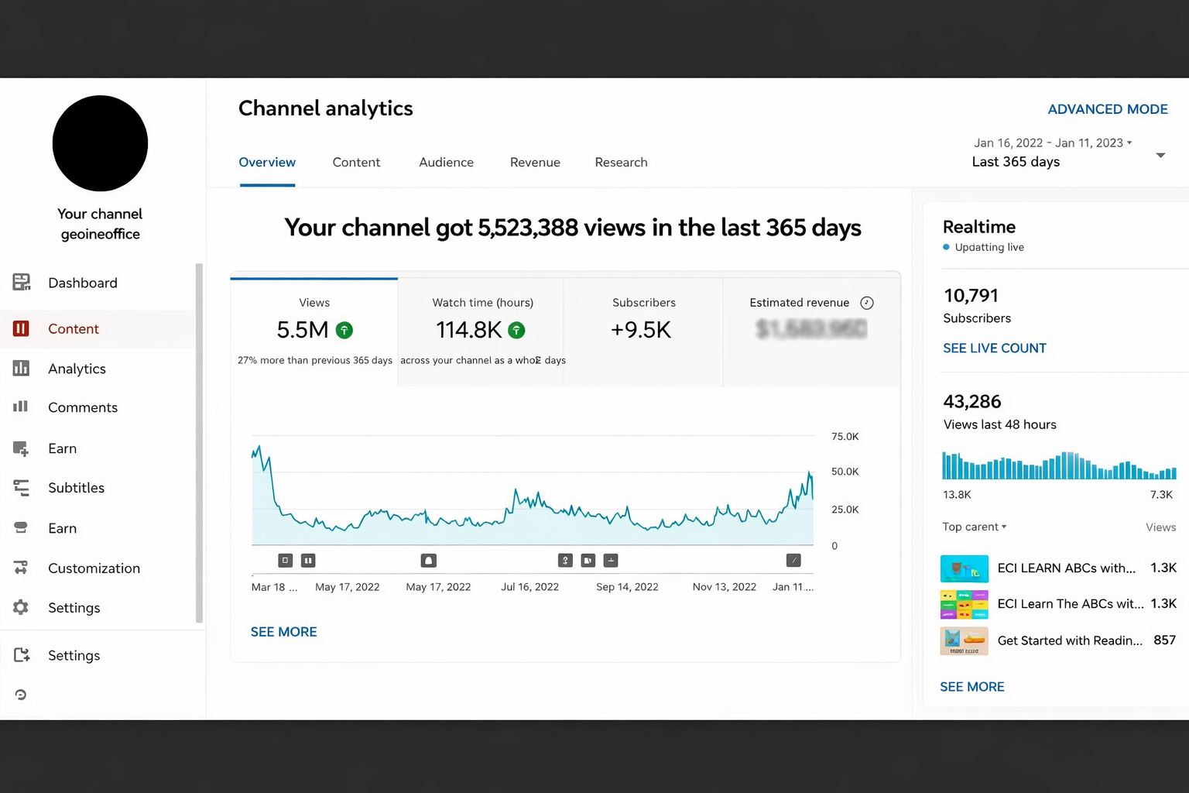This screenshot has width=1189, height=793.
Task: Open the Dashboard sidebar icon
Action: click(x=21, y=283)
